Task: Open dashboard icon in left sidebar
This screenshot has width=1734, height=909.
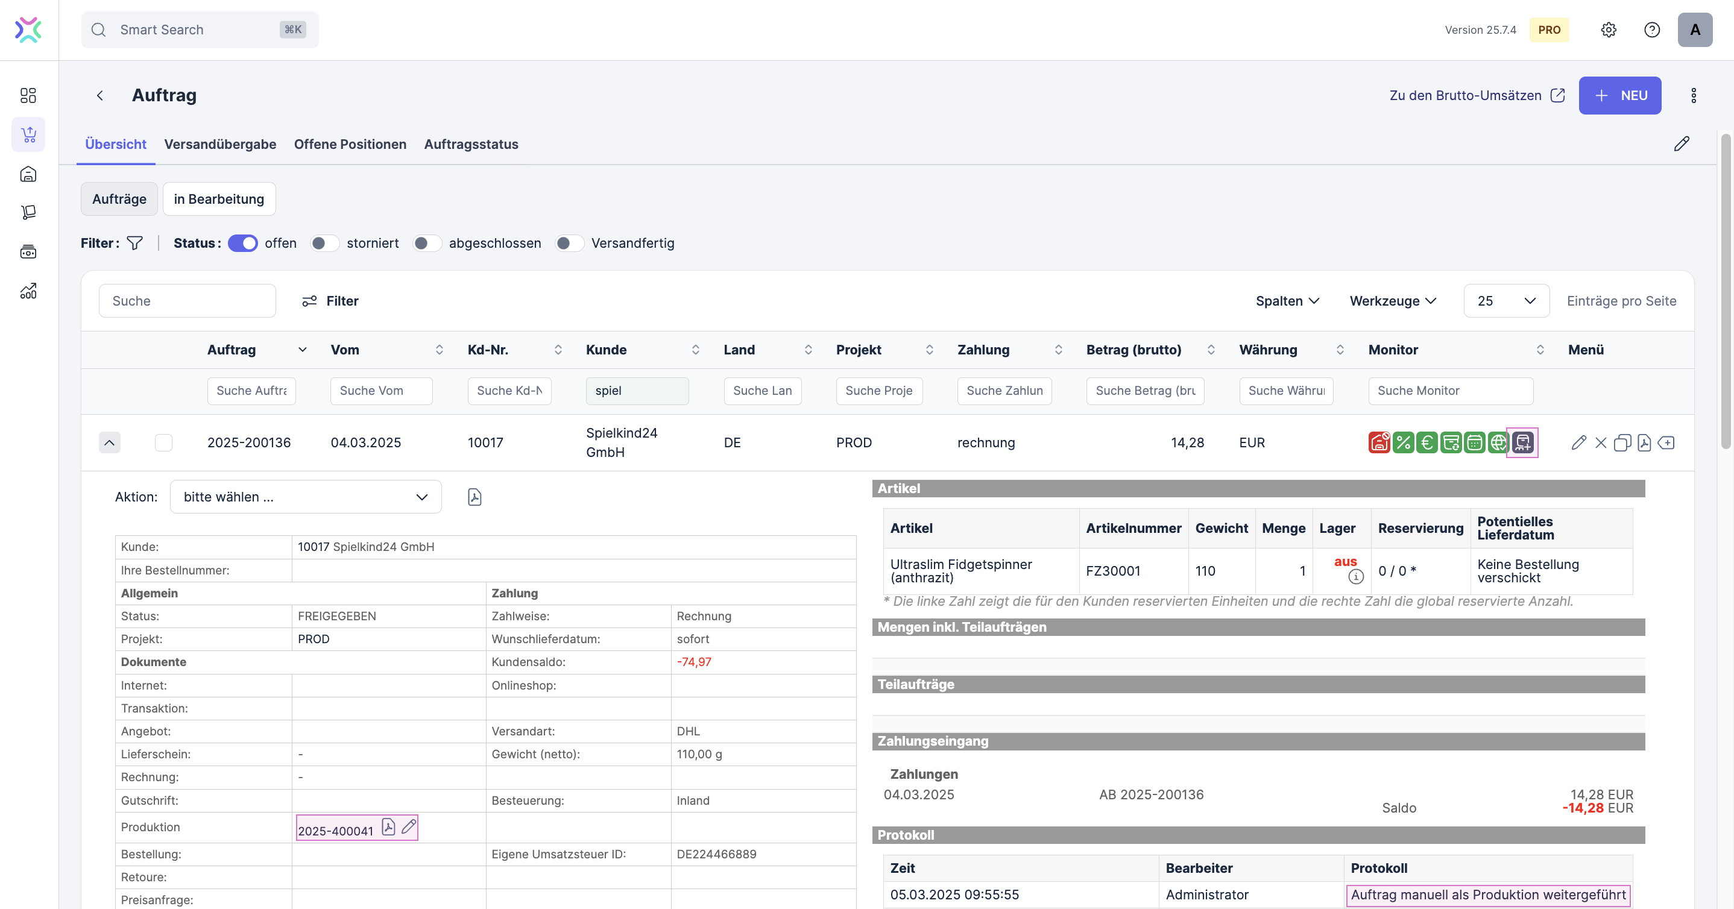Action: pyautogui.click(x=28, y=95)
